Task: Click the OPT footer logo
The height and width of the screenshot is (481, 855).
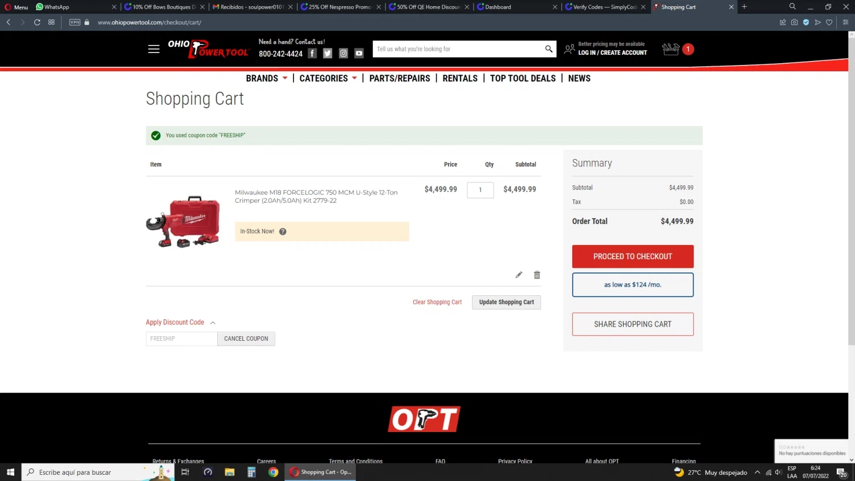Action: tap(424, 419)
